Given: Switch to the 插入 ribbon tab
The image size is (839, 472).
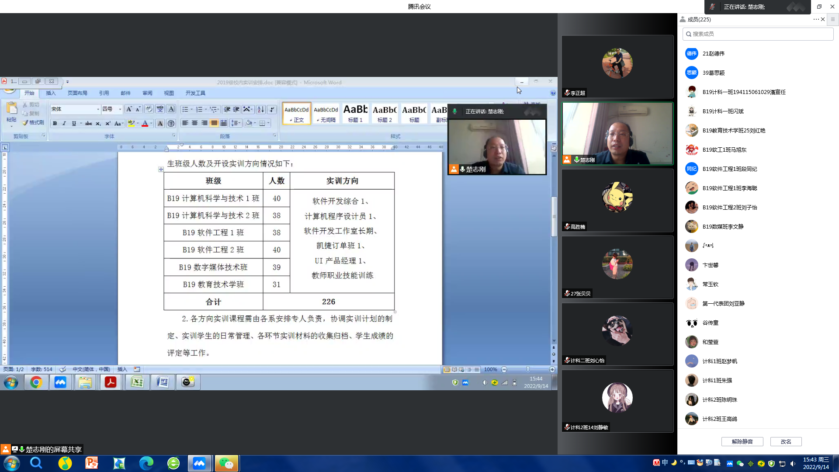Looking at the screenshot, I should pyautogui.click(x=51, y=93).
